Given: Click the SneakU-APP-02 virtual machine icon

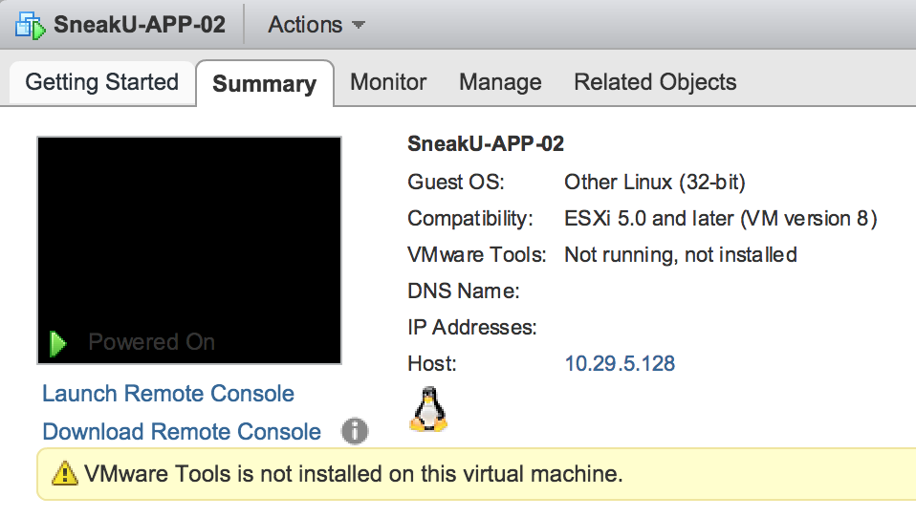Looking at the screenshot, I should pyautogui.click(x=30, y=25).
